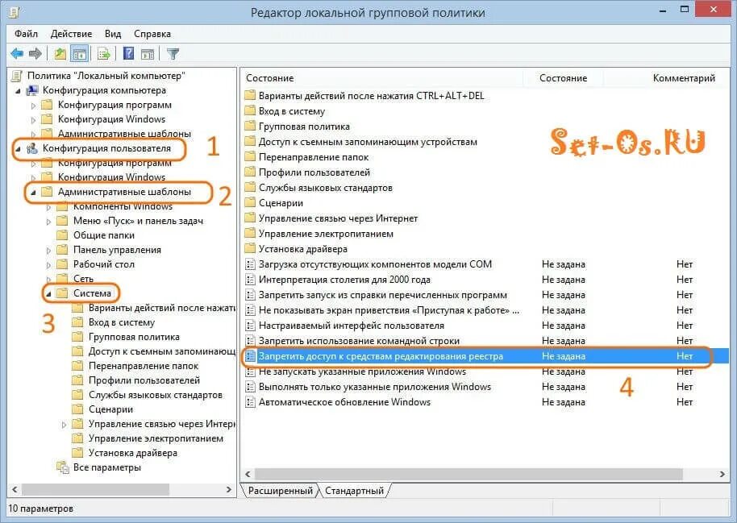Click left arrow of tree pane scrollbar
The width and height of the screenshot is (737, 523).
point(15,490)
